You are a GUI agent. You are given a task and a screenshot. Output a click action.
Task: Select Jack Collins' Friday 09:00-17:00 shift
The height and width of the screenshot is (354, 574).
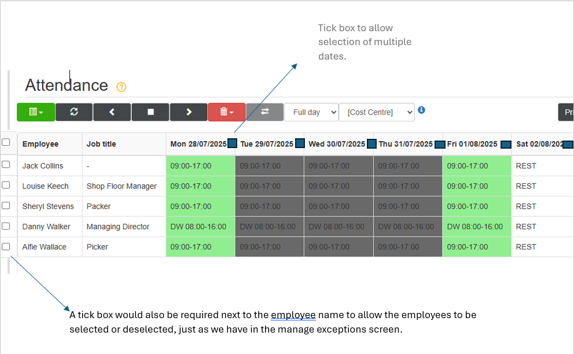477,166
